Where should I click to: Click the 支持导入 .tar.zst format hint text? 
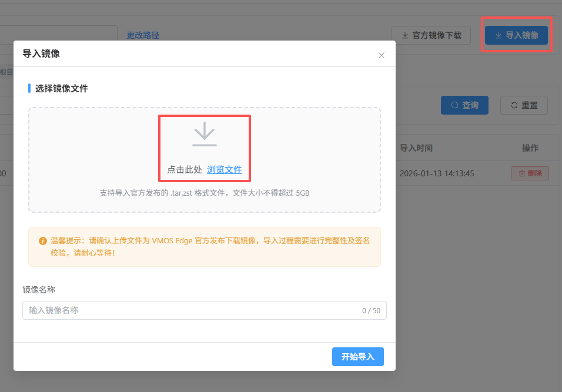click(205, 193)
